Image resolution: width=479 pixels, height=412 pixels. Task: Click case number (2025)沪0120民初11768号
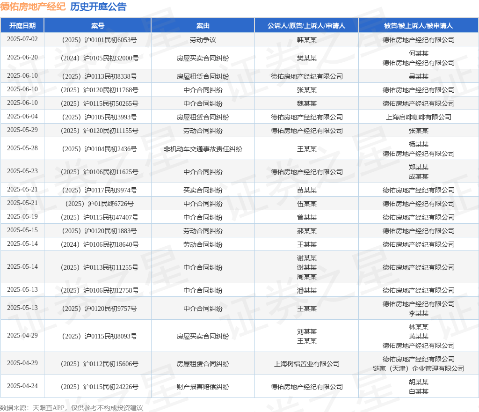click(x=99, y=90)
